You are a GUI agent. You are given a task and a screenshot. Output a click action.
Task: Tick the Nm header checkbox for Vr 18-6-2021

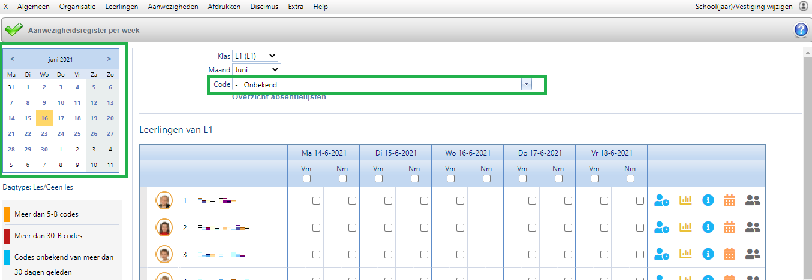click(x=630, y=179)
